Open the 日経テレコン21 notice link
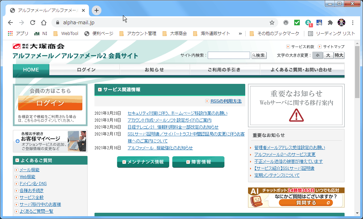Screen dimensions: 363x219 tap(173, 127)
